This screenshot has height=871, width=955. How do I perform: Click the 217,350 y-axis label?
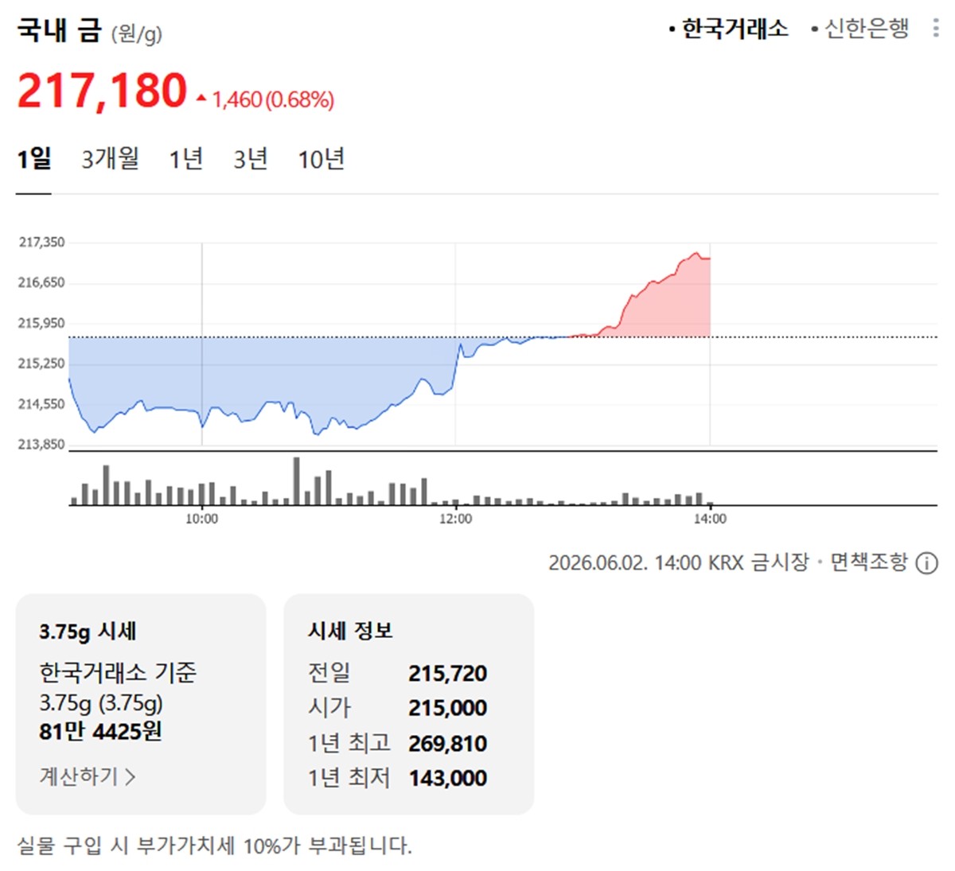click(x=41, y=242)
